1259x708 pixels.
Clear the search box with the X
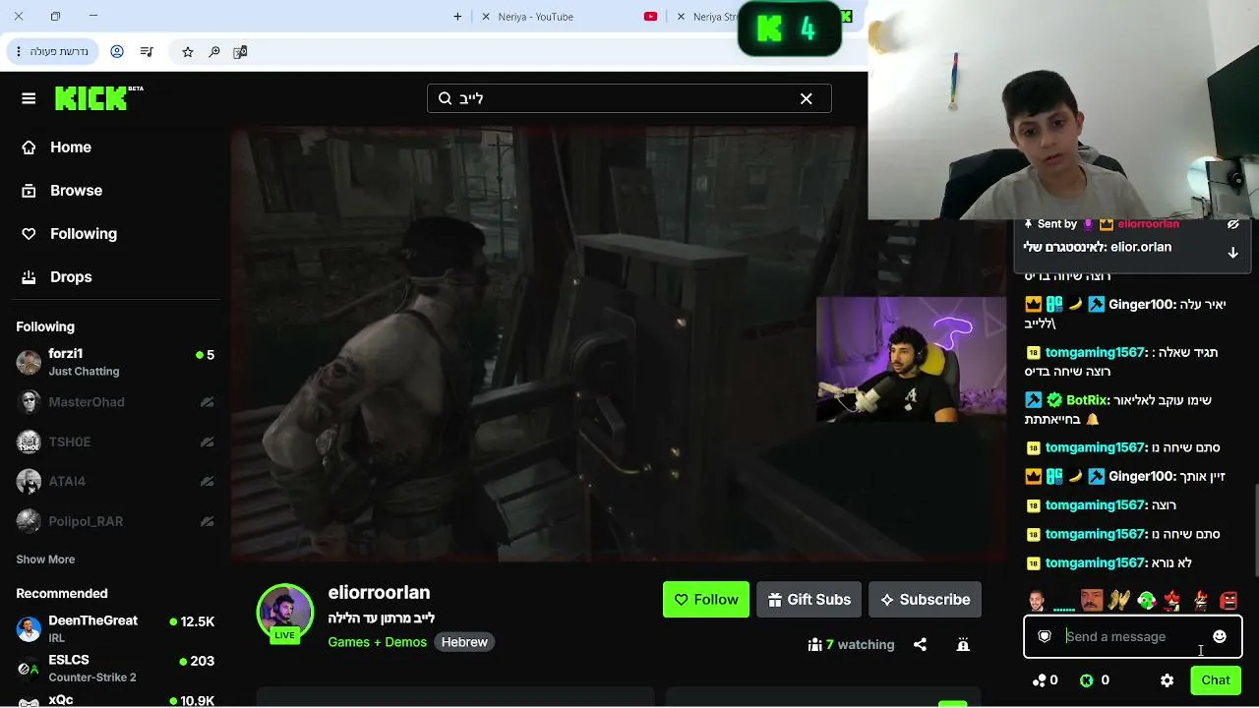(807, 98)
